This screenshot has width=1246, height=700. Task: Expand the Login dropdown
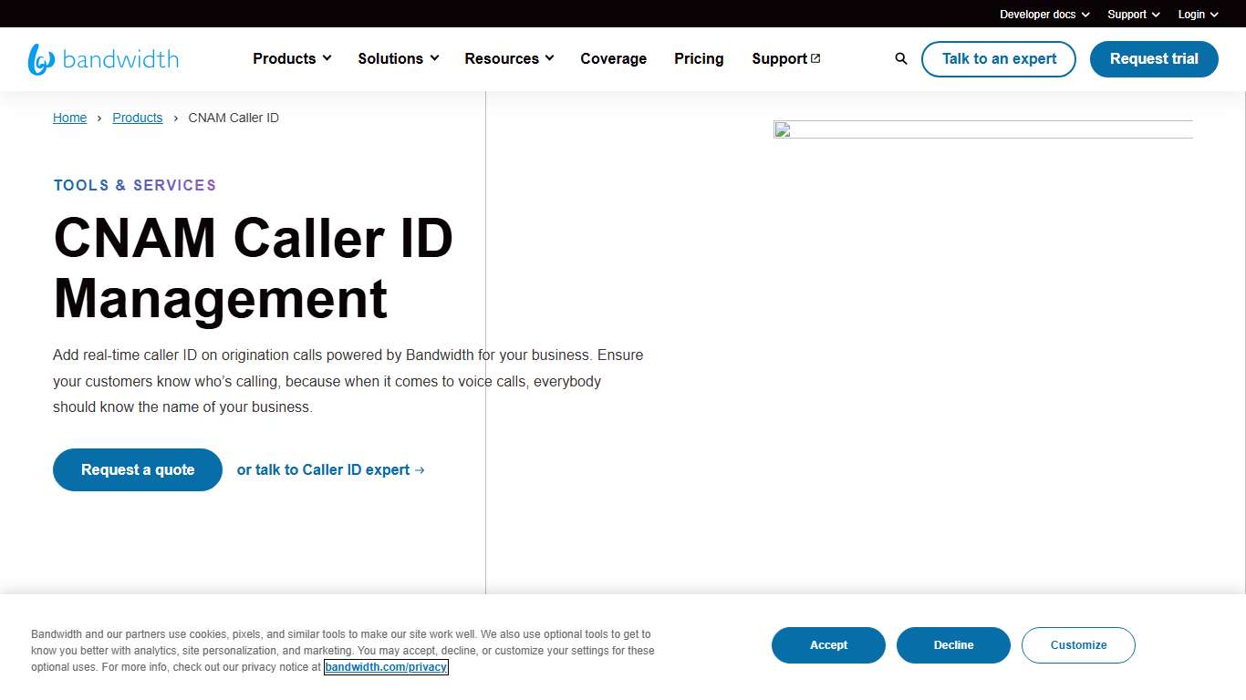coord(1197,14)
